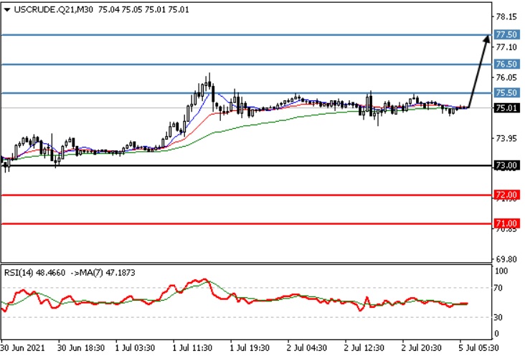Select the USCRUDE.Q21,M30 symbol title
Screen dimensions: 525x358
click(54, 10)
